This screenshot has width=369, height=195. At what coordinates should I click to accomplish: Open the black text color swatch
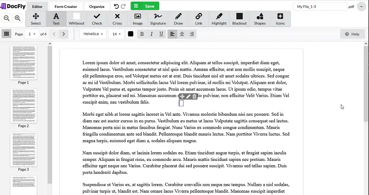pos(131,34)
